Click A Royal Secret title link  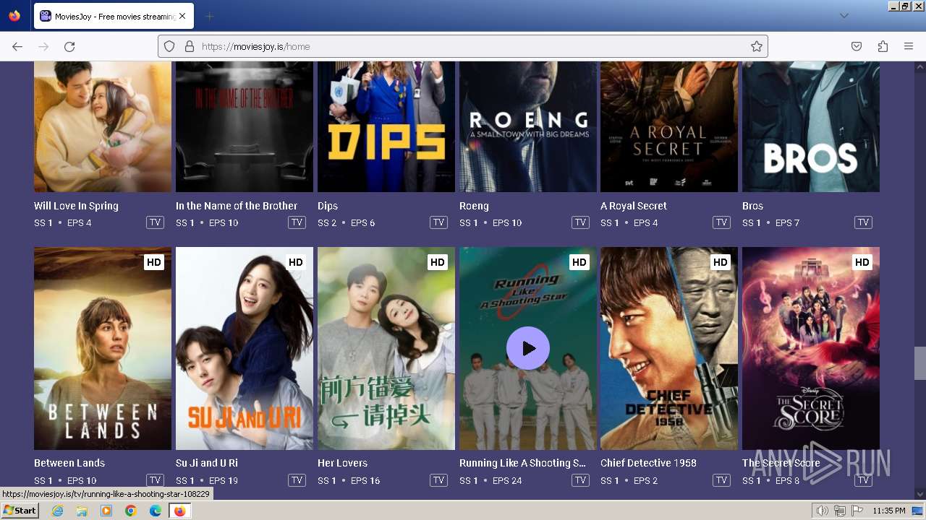[634, 206]
